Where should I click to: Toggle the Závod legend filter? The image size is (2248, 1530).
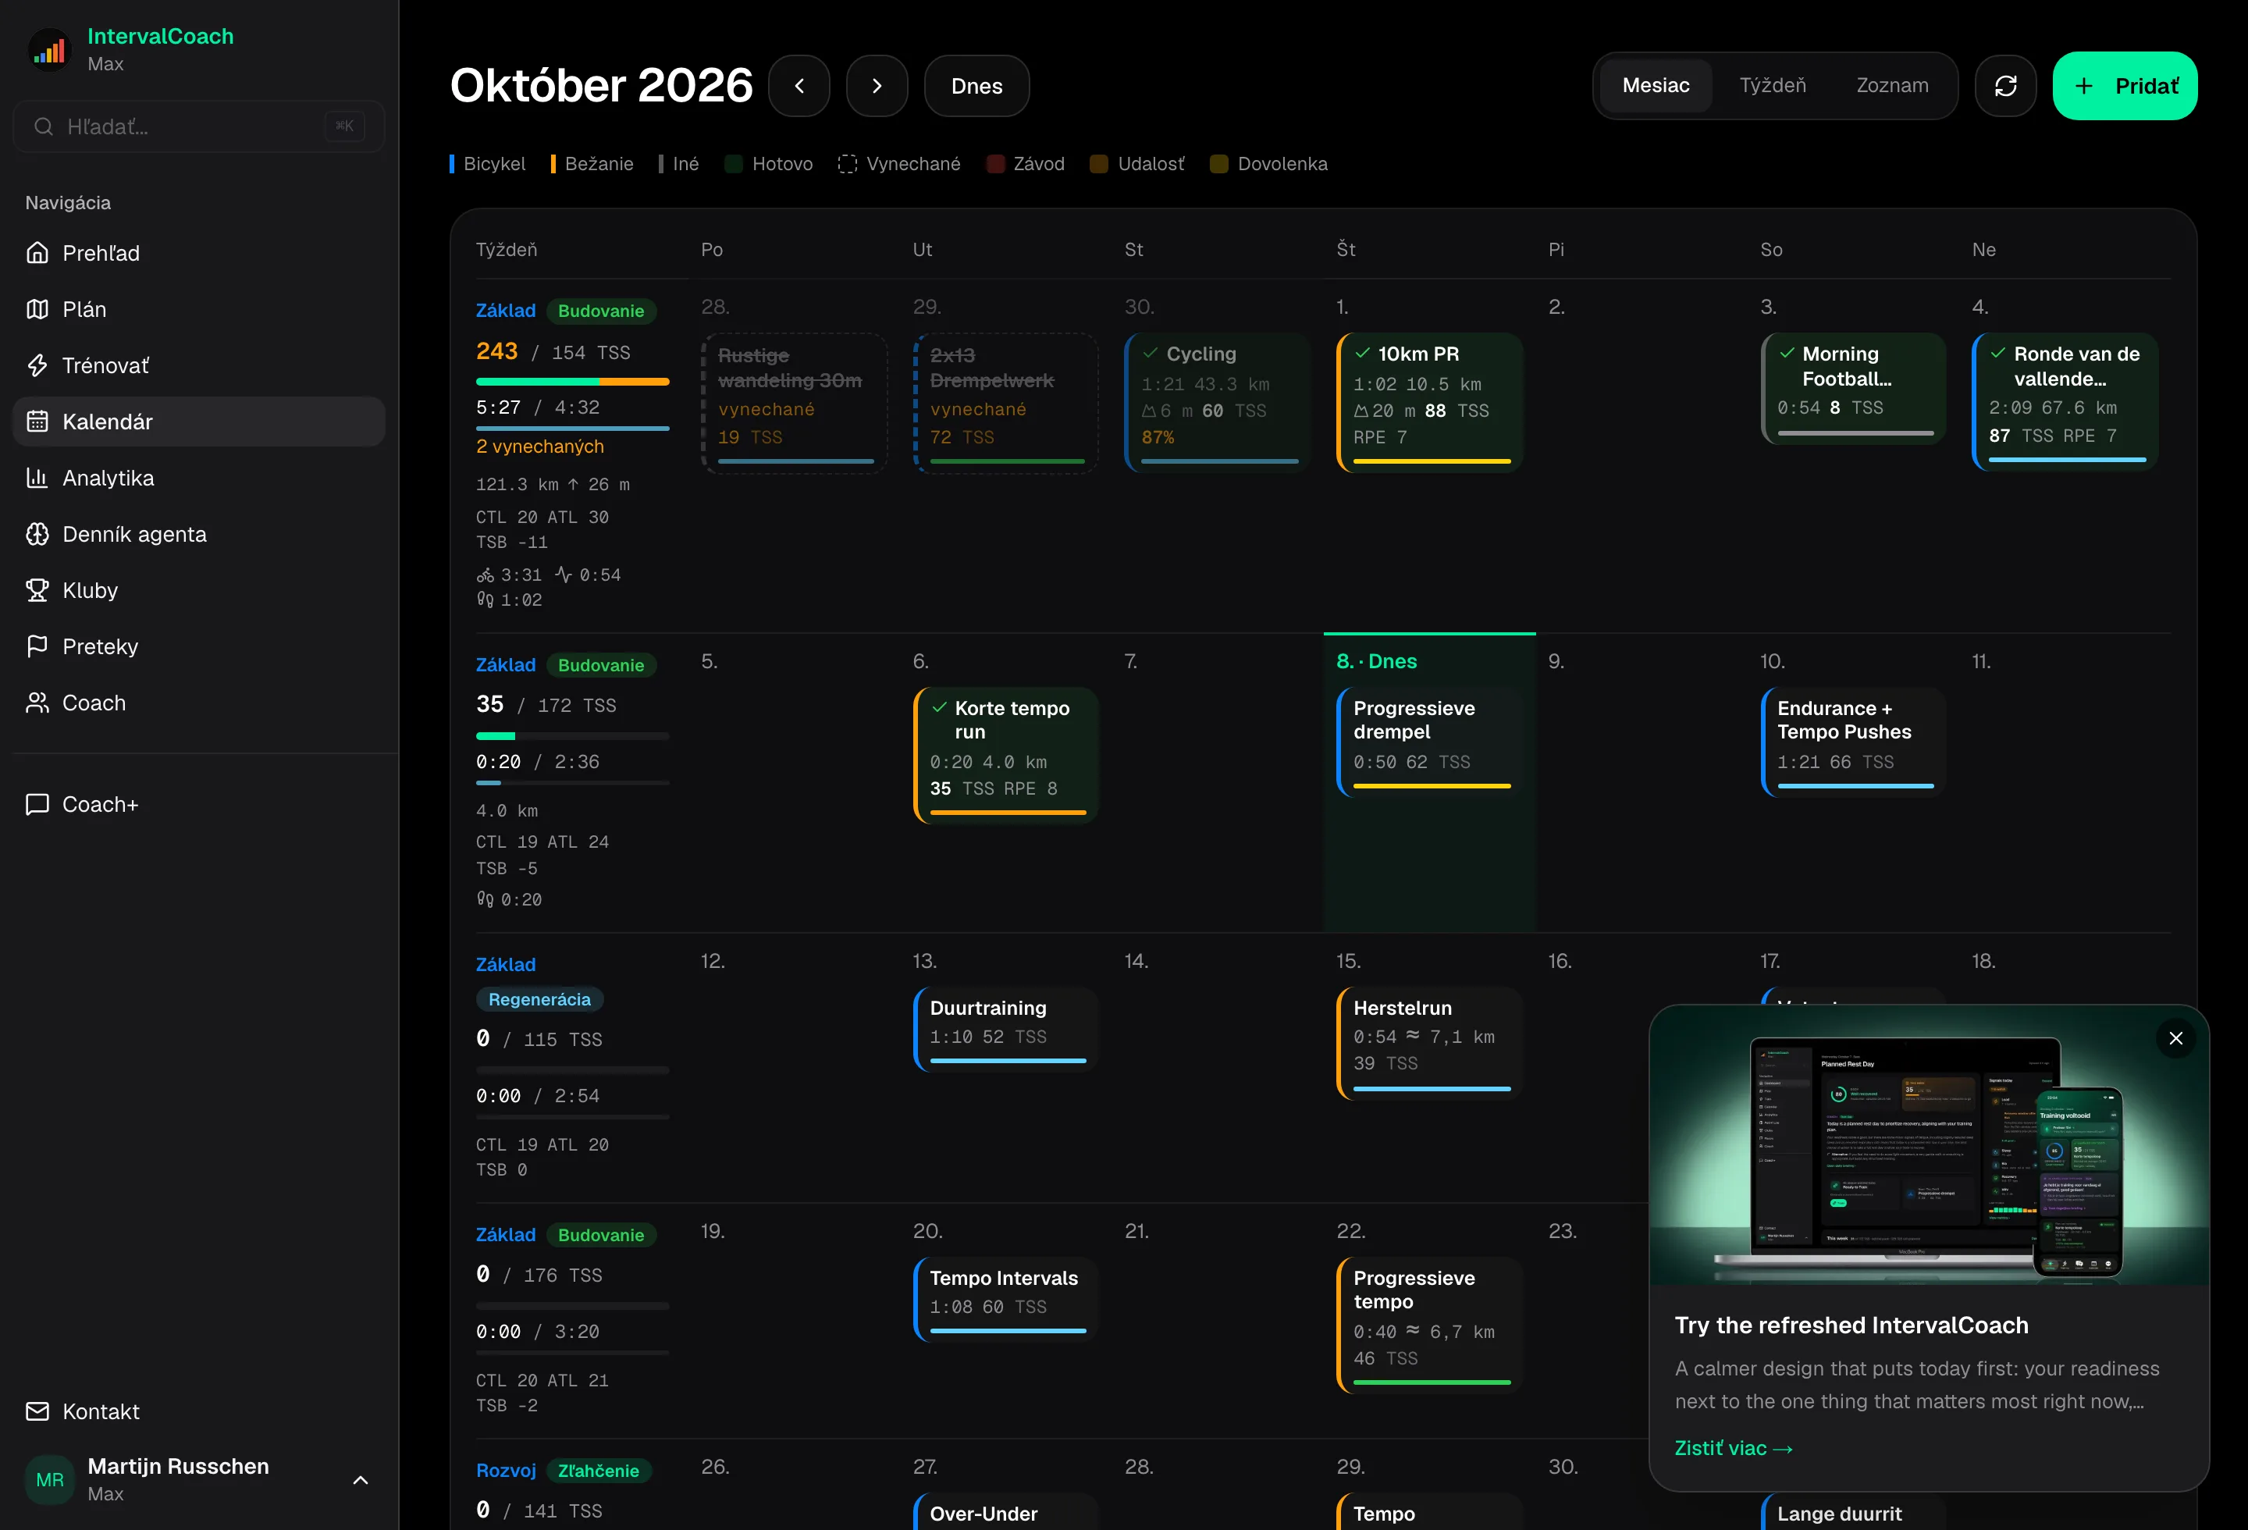click(x=1026, y=163)
